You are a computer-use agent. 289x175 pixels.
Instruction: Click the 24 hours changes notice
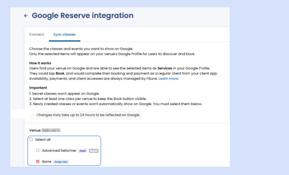(x=86, y=115)
